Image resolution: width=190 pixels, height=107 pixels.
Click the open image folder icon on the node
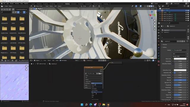pos(100,73)
